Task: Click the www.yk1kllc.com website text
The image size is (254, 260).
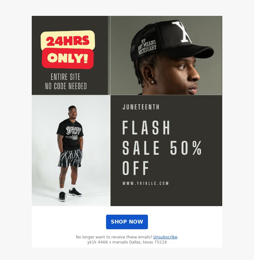Action: point(146,183)
